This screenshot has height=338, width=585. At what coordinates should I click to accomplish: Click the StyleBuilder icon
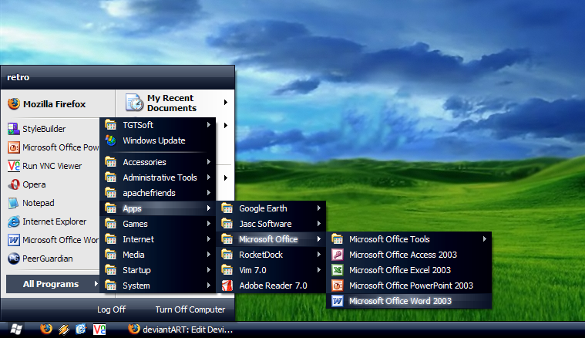[14, 129]
